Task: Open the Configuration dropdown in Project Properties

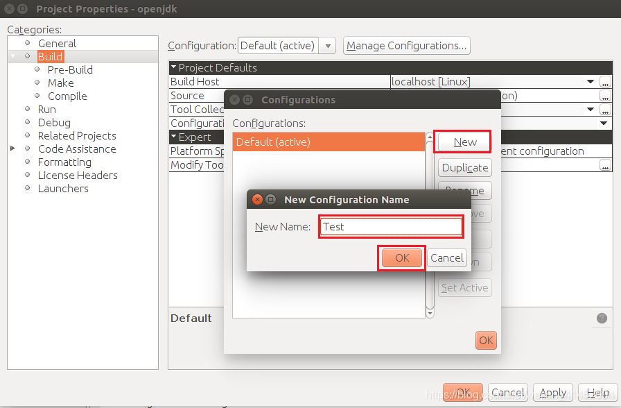Action: tap(328, 46)
